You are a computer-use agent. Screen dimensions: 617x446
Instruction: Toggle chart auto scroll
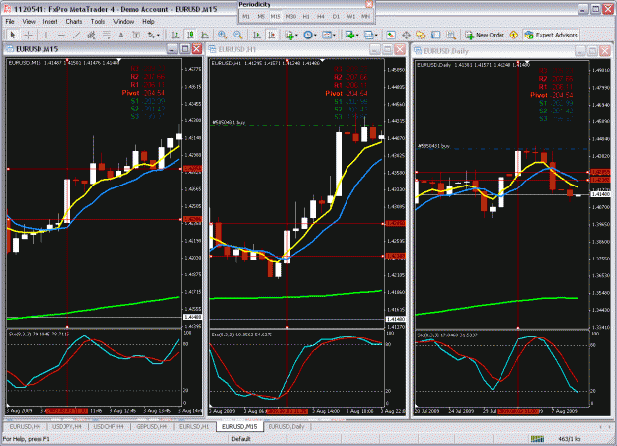[257, 35]
